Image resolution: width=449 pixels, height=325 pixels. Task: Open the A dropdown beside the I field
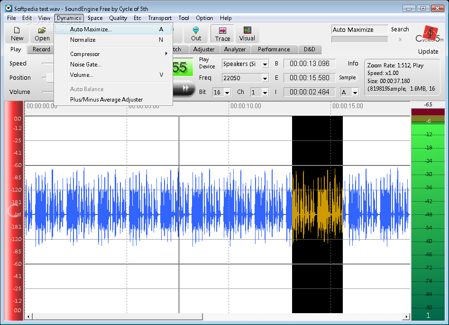[355, 93]
